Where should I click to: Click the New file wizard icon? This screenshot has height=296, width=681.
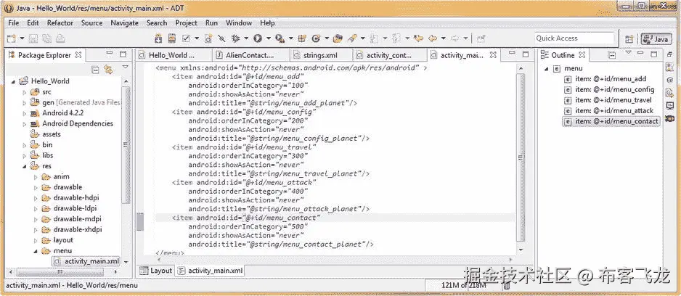tap(12, 38)
